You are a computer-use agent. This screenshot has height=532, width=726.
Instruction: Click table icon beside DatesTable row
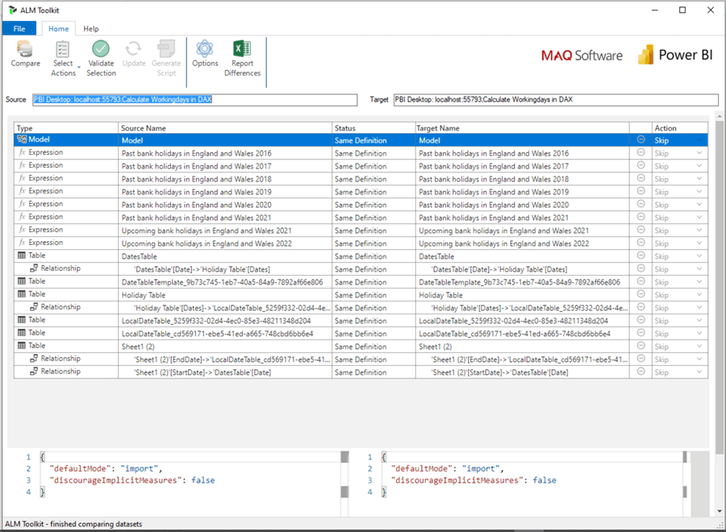tap(22, 256)
